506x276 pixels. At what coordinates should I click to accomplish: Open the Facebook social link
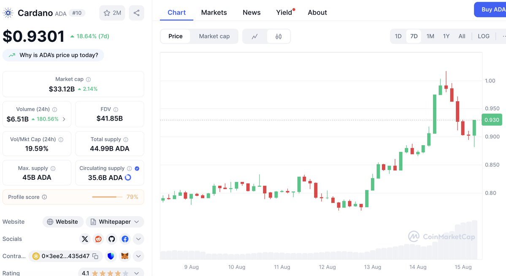pos(125,239)
